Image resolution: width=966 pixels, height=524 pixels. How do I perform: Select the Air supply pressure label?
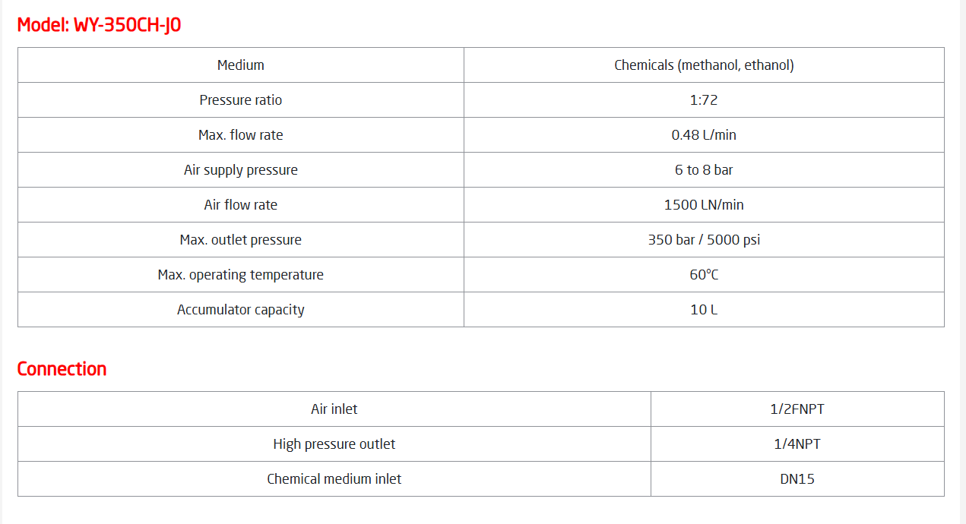click(x=241, y=170)
